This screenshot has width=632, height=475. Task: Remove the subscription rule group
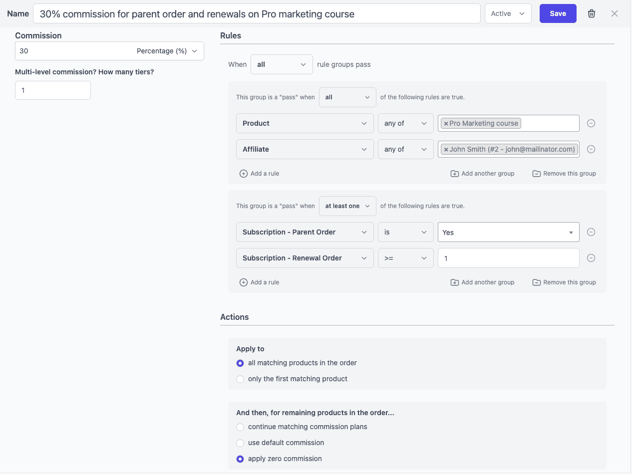click(x=564, y=282)
